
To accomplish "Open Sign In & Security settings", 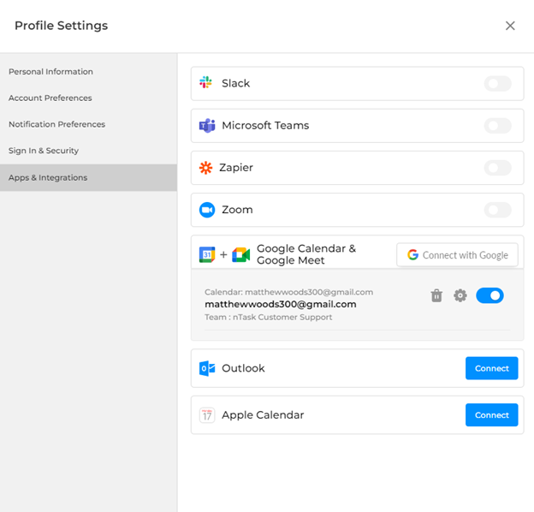I will coord(44,151).
